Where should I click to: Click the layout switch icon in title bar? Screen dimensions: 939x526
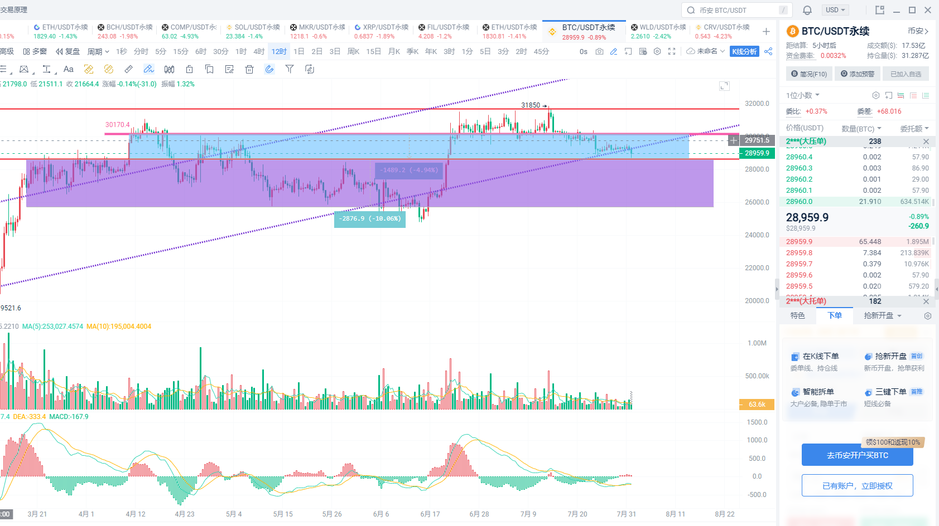[880, 10]
